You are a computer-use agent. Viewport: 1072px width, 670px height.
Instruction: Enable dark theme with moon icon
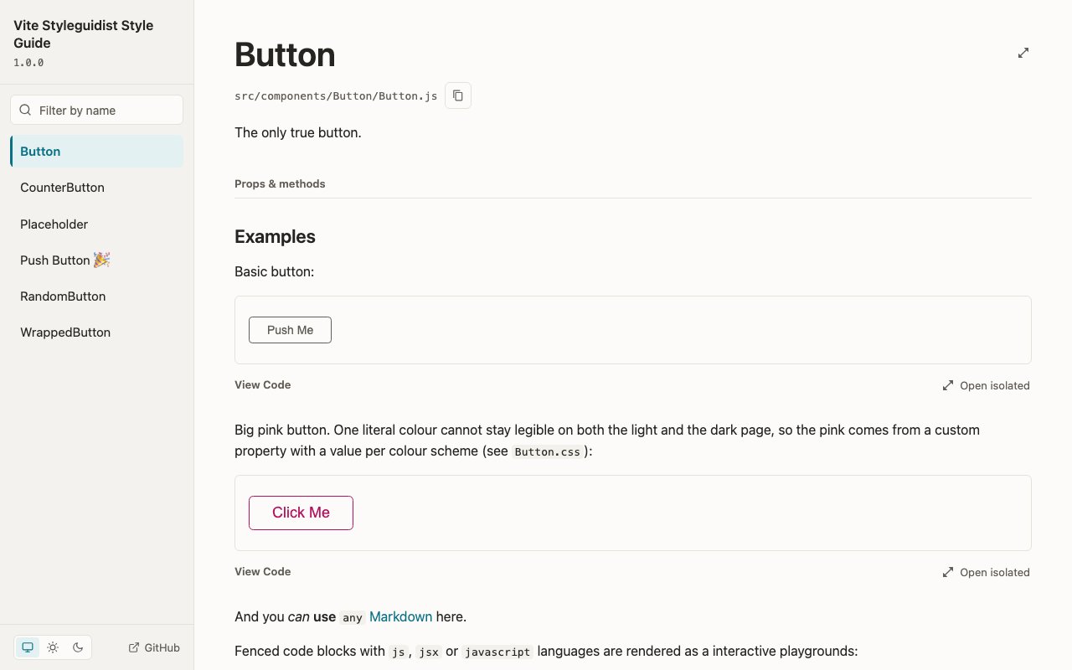pyautogui.click(x=78, y=647)
